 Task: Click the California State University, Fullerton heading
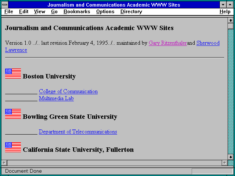coord(78,150)
